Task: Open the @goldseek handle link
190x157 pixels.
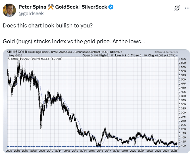Action: click(31, 14)
